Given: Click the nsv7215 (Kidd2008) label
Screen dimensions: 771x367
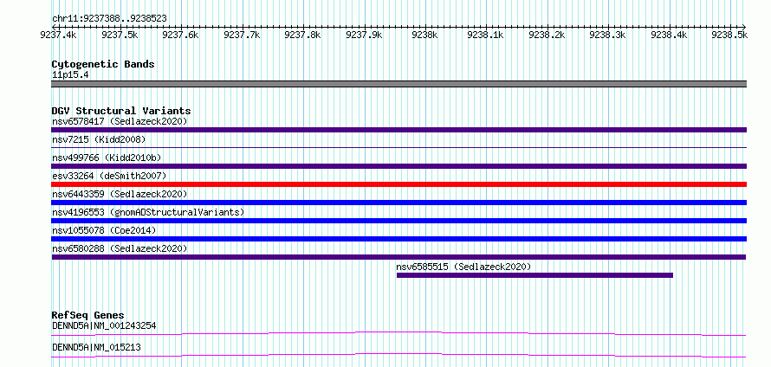Looking at the screenshot, I should pos(99,139).
